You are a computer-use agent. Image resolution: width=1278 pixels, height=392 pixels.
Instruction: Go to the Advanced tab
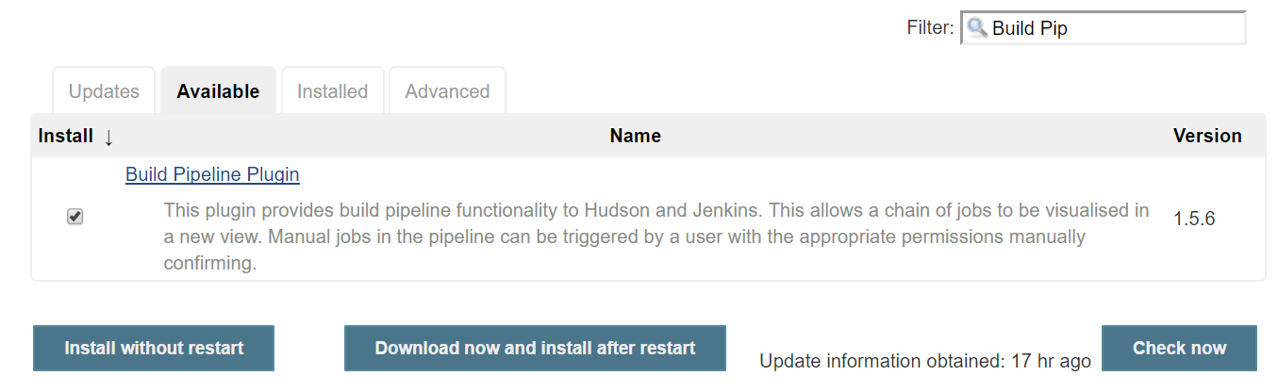point(447,91)
